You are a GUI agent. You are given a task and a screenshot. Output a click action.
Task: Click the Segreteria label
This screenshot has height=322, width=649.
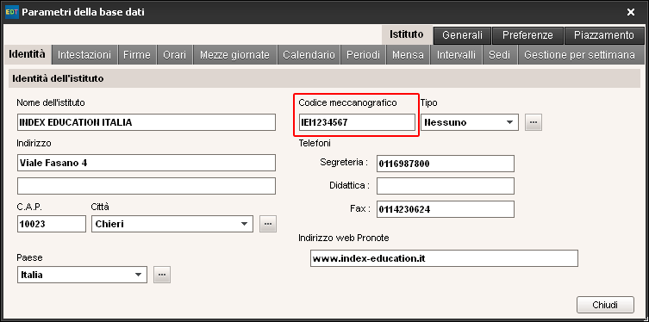point(344,163)
